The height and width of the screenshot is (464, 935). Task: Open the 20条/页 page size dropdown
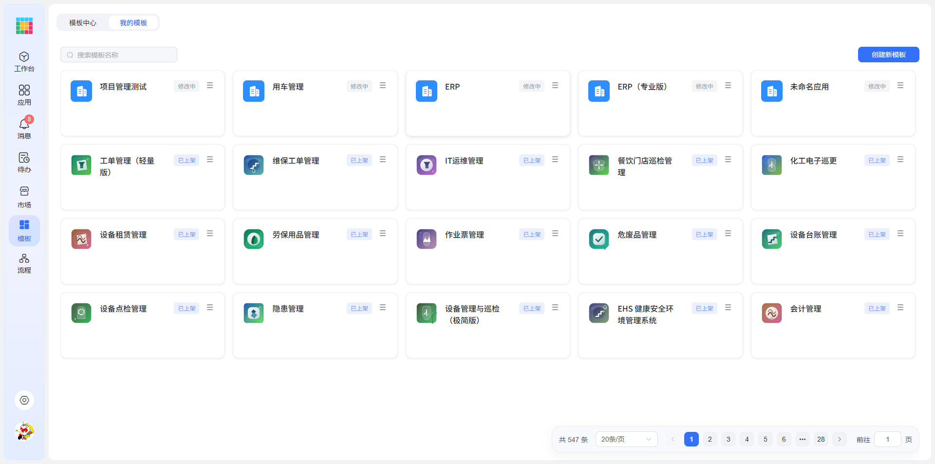tap(626, 439)
